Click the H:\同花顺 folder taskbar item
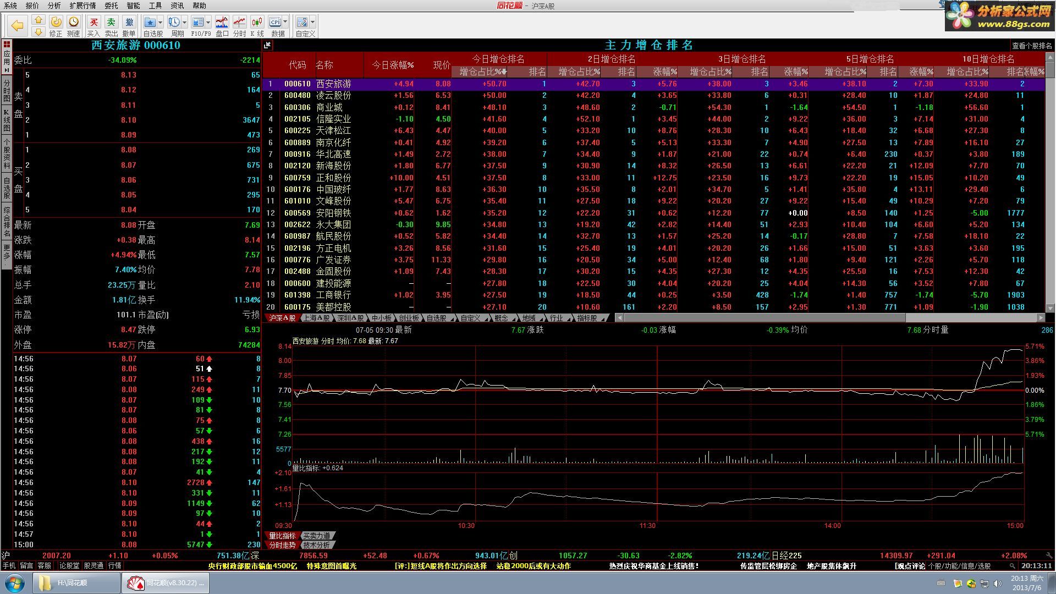1056x594 pixels. 76,583
